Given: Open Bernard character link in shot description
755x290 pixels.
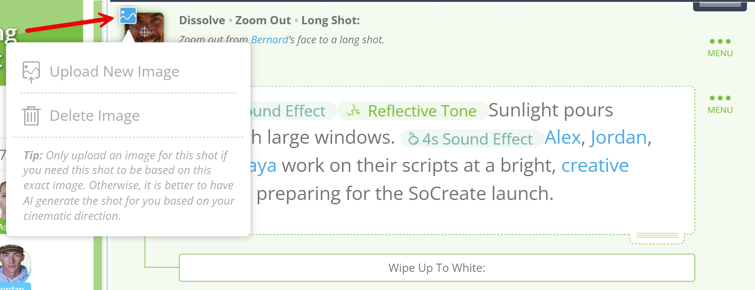Looking at the screenshot, I should coord(270,40).
